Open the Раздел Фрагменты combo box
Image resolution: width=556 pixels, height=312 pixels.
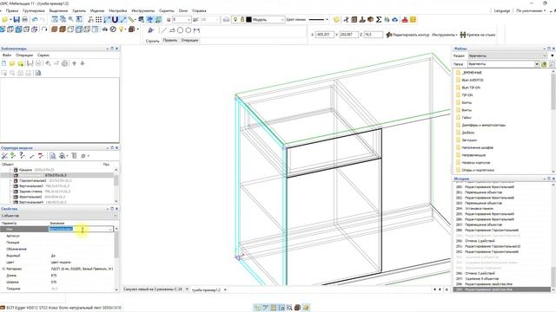(x=507, y=55)
